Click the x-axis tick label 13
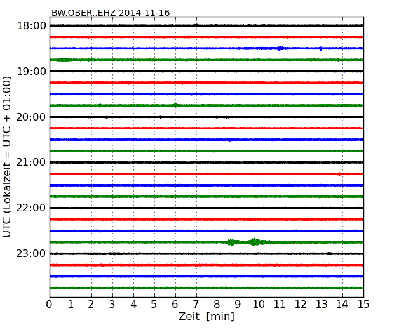 (322, 305)
